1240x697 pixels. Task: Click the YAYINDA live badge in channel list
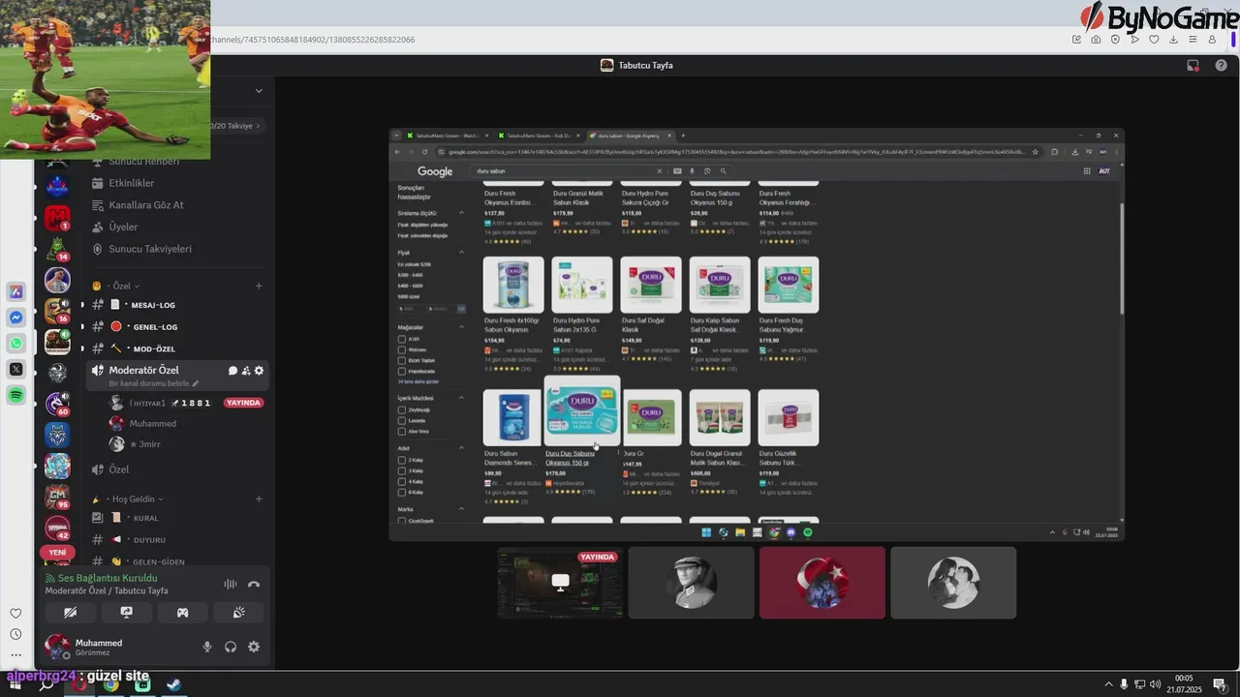pyautogui.click(x=243, y=403)
